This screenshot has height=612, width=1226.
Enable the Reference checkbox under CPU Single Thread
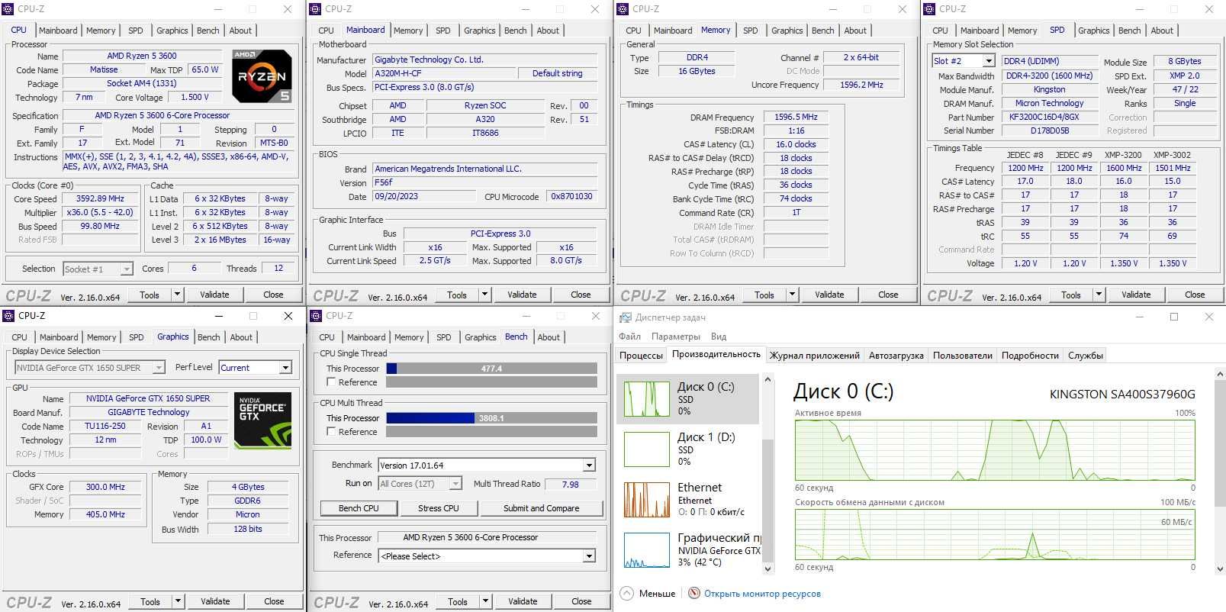click(331, 382)
